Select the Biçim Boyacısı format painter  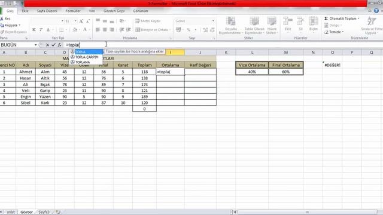(13, 32)
